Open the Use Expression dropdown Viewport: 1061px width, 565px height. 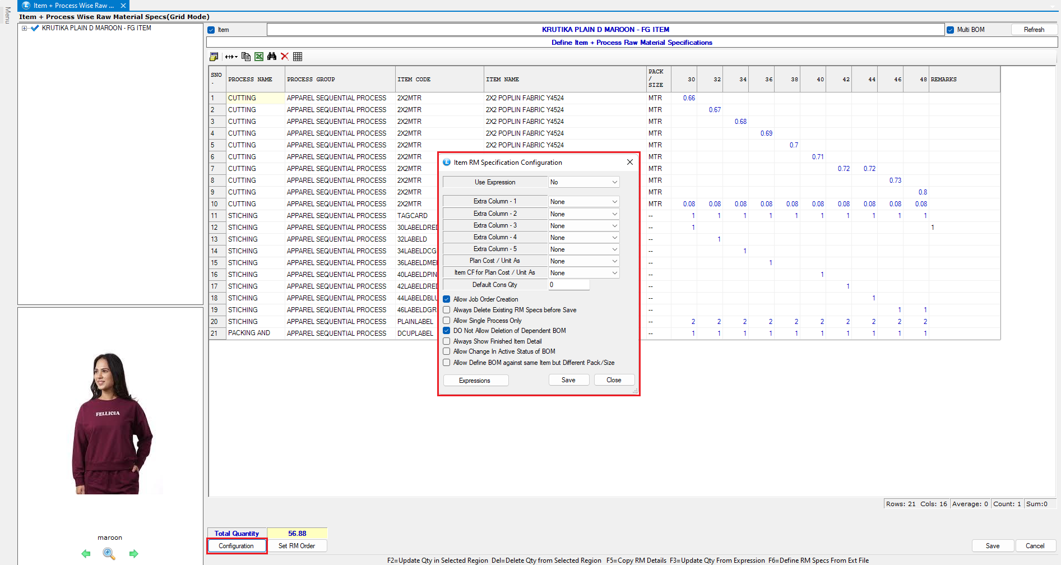click(583, 182)
